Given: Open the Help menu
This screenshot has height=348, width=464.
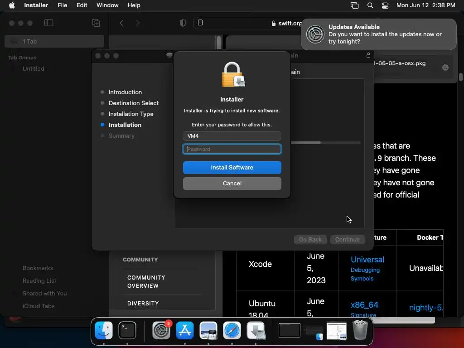Looking at the screenshot, I should click(134, 5).
